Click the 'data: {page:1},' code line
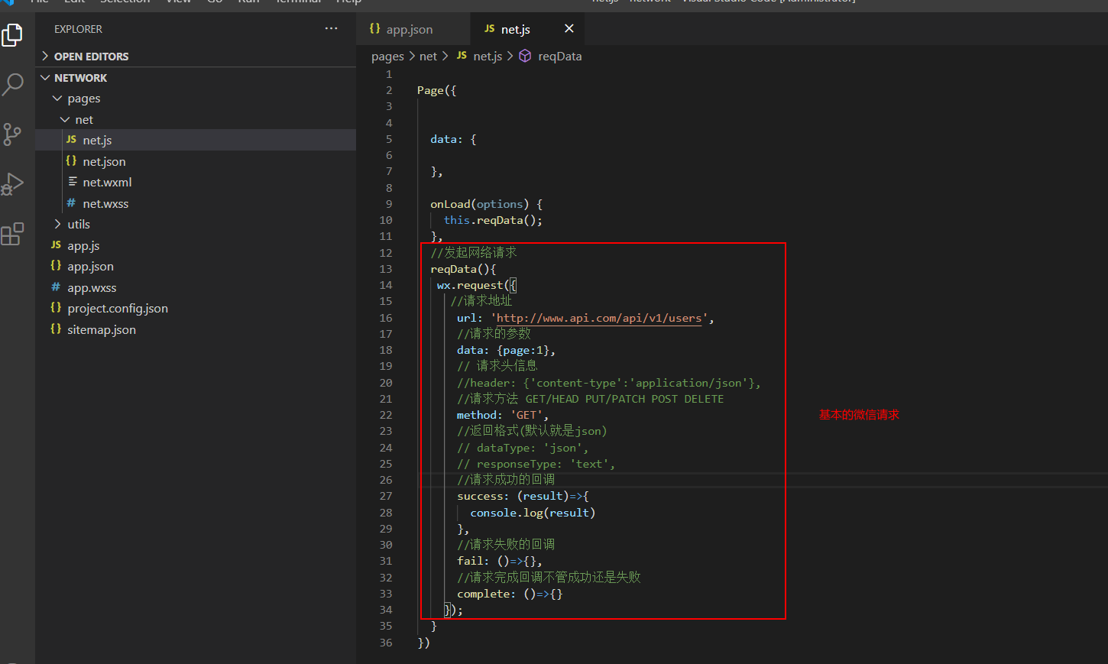The image size is (1108, 664). 506,351
